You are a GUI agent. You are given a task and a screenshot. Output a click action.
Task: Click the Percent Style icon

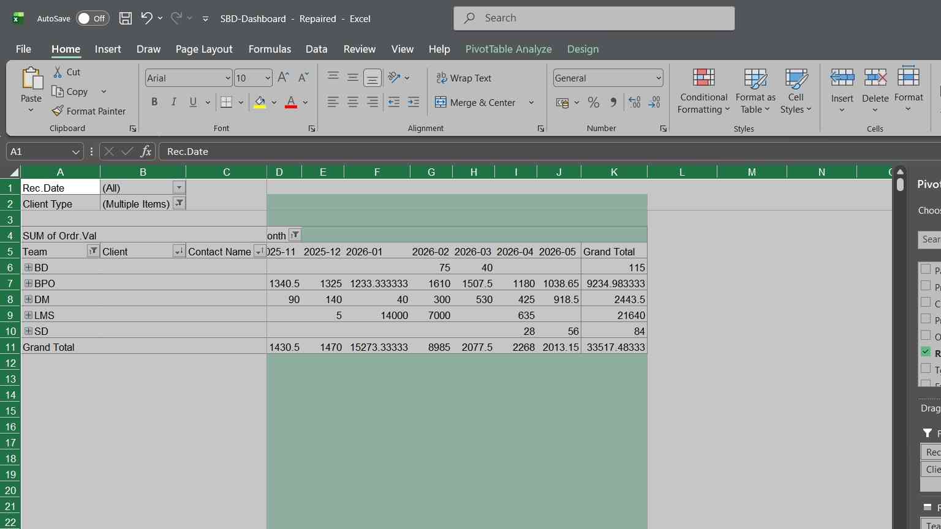[x=594, y=102]
